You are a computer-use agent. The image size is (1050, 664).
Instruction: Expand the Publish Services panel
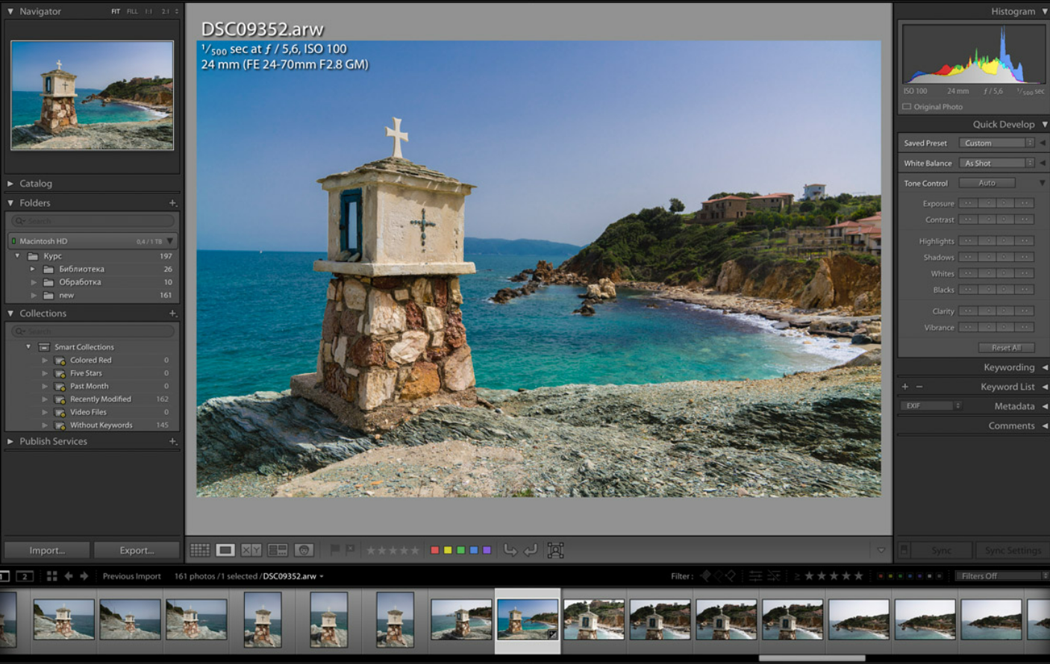(10, 441)
